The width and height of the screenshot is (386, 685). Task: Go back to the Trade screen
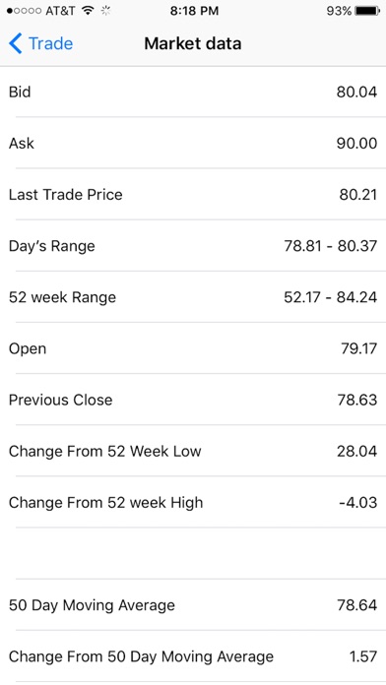[40, 43]
